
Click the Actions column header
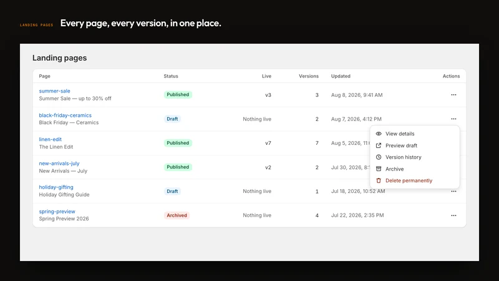(451, 76)
